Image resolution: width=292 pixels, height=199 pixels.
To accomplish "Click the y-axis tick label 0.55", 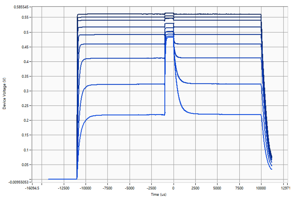I will click(x=25, y=17).
